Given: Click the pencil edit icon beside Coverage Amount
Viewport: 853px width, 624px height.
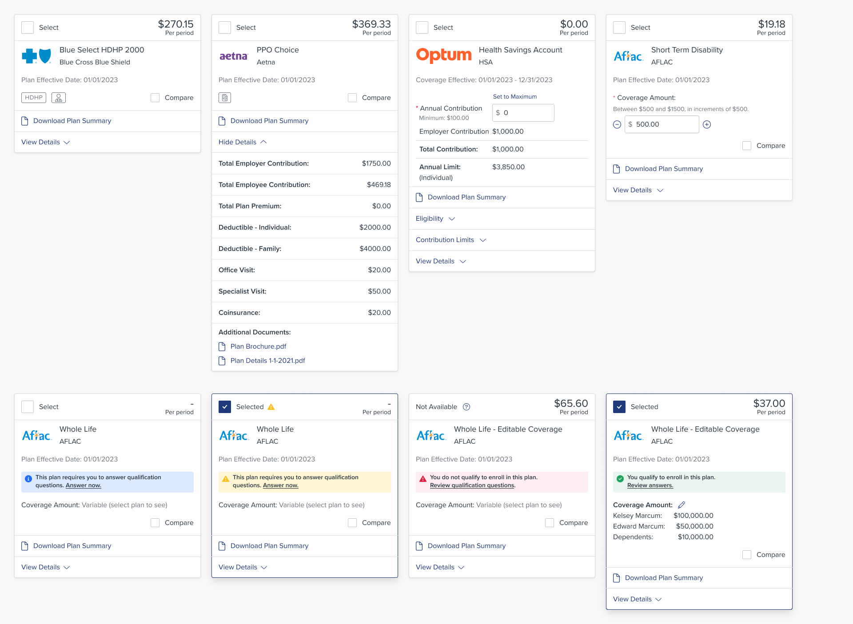Looking at the screenshot, I should point(682,505).
